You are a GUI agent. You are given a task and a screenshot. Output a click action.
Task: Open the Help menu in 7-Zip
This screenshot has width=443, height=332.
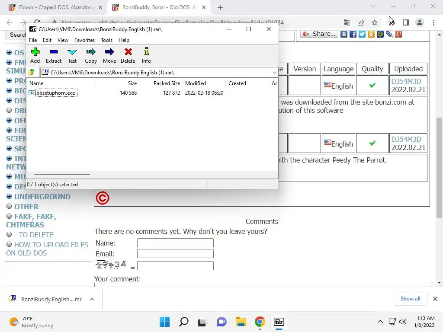point(124,40)
